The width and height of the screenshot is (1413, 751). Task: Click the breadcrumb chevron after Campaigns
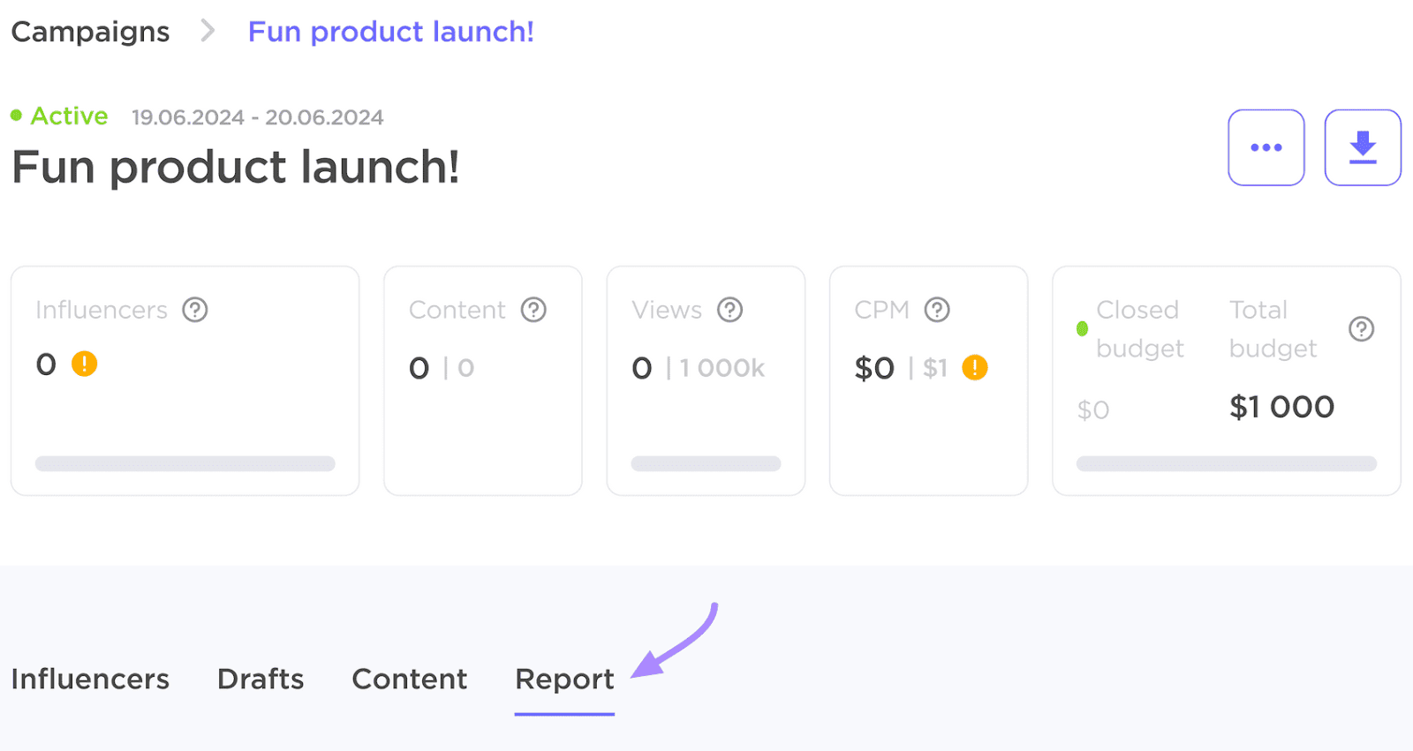[208, 31]
